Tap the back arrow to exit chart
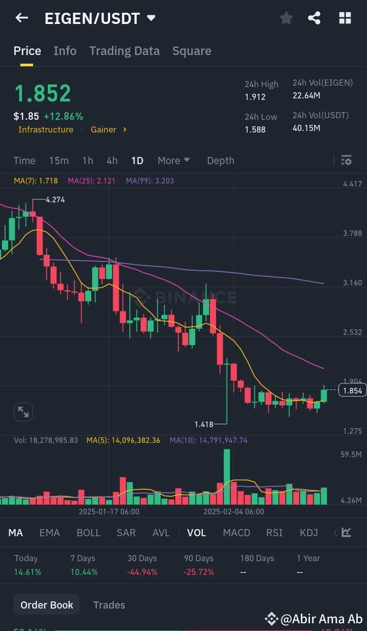367x631 pixels. [21, 17]
